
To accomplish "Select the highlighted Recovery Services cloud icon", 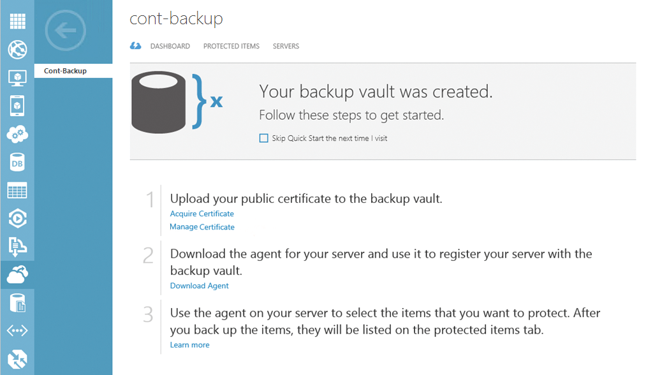I will (x=17, y=274).
